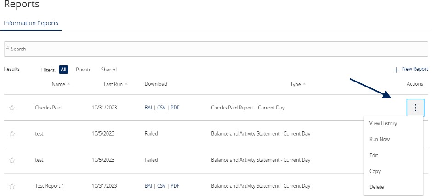Download Checks Paid as PDF

175,108
